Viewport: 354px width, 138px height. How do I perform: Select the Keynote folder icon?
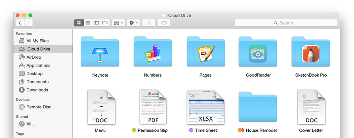coord(100,52)
